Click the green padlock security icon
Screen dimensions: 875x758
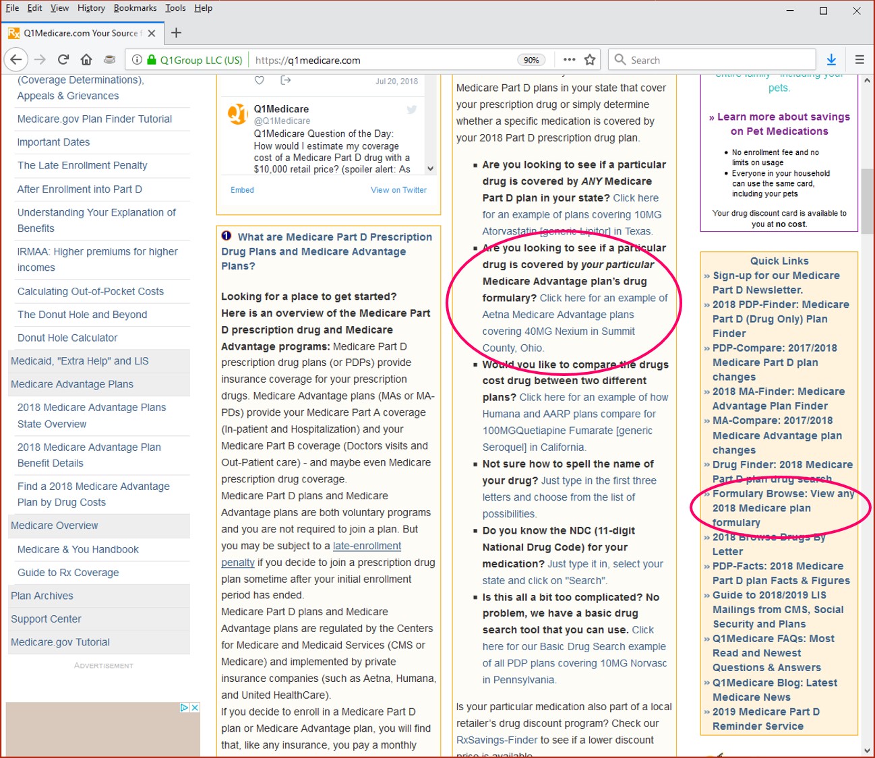151,59
